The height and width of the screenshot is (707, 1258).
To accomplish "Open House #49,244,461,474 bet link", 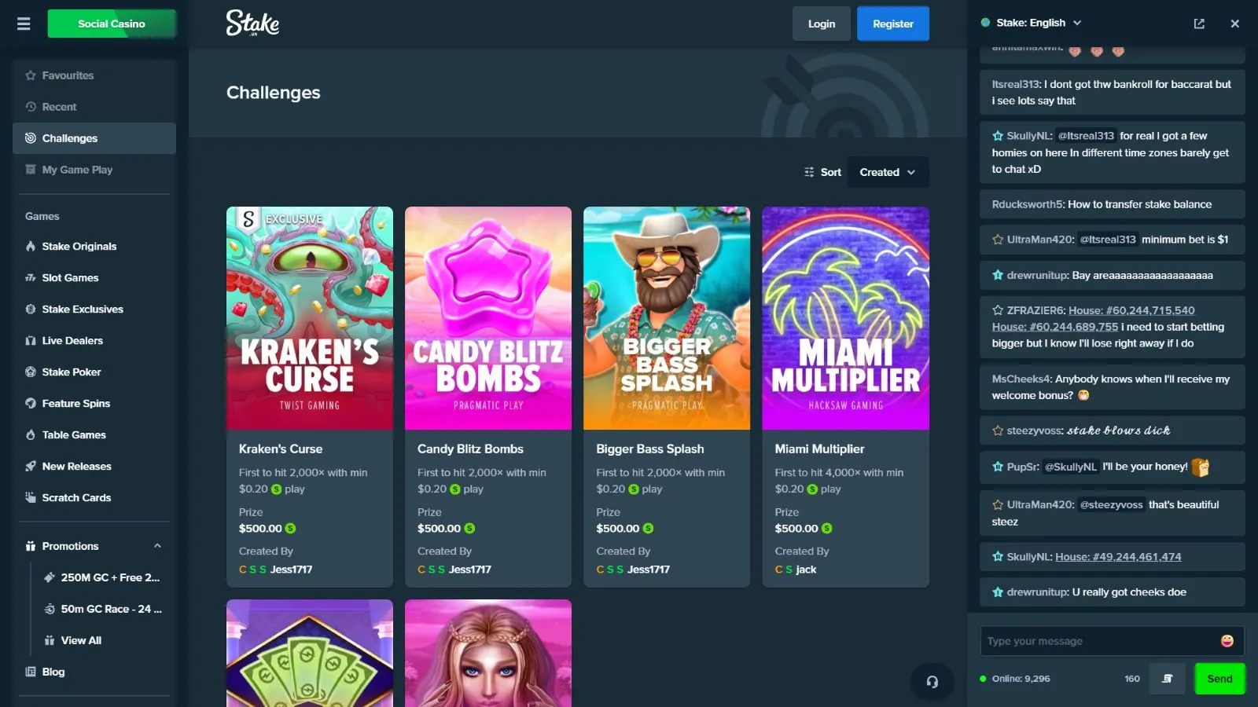I will coord(1118,557).
